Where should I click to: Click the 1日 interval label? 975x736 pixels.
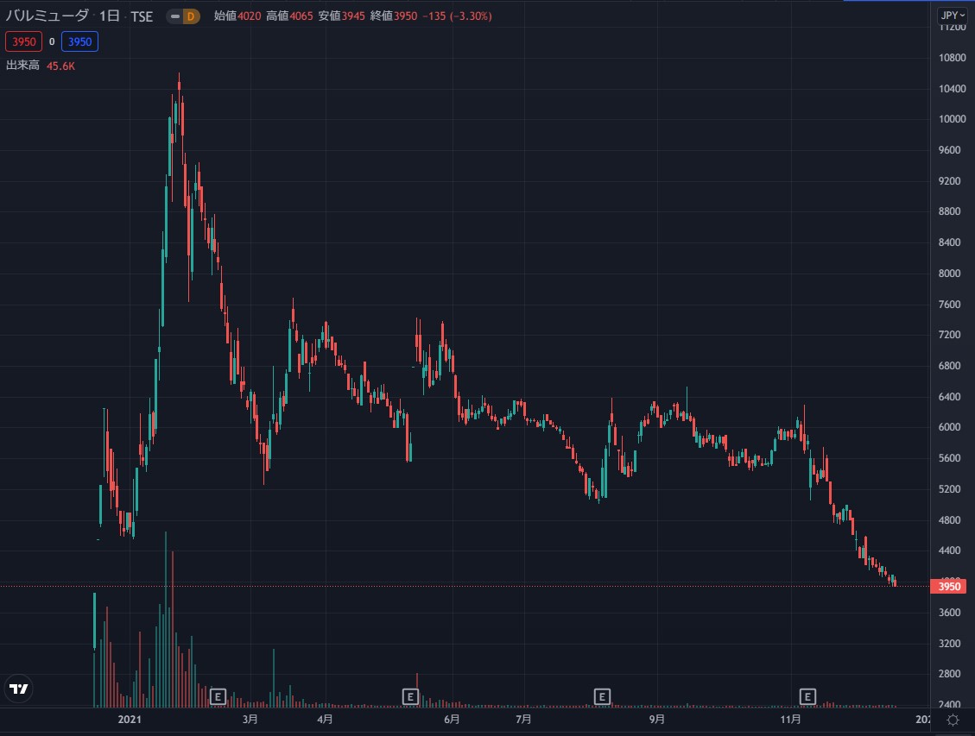[x=110, y=16]
